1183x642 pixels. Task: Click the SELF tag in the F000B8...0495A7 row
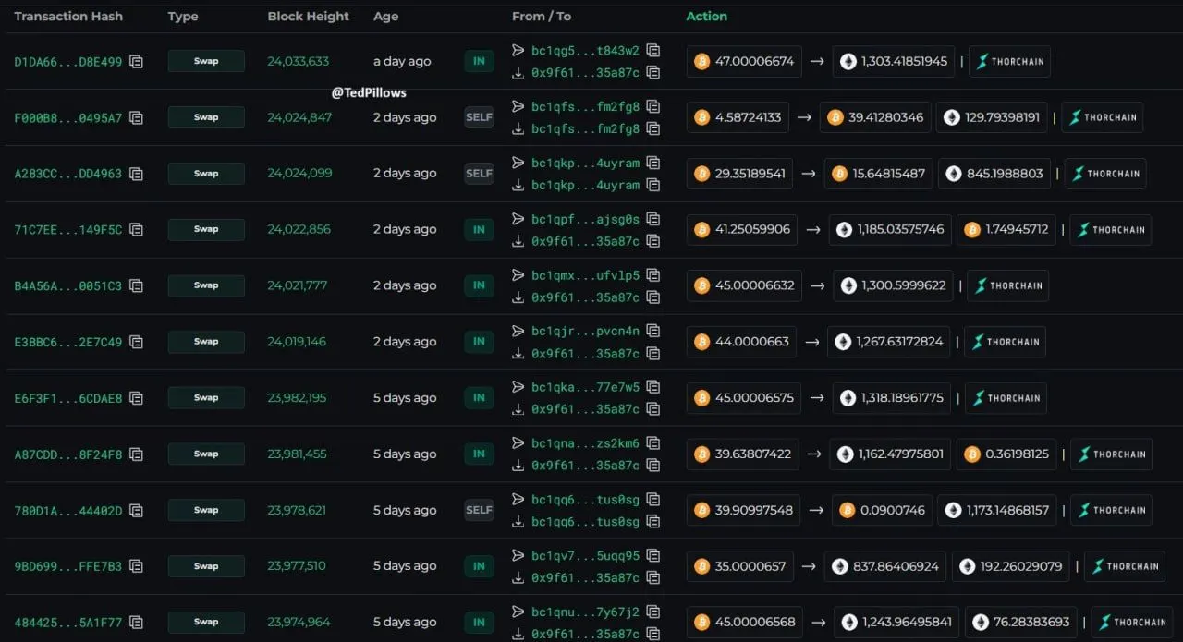pos(479,117)
